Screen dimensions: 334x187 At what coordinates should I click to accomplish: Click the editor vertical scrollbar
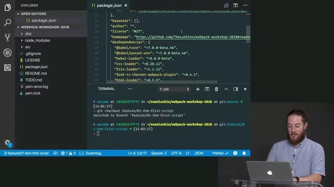[x=248, y=34]
